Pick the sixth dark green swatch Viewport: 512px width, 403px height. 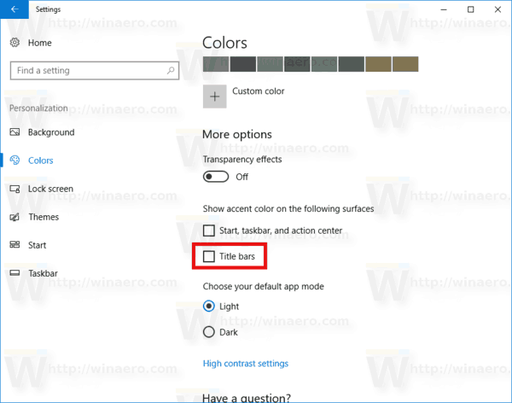[351, 64]
